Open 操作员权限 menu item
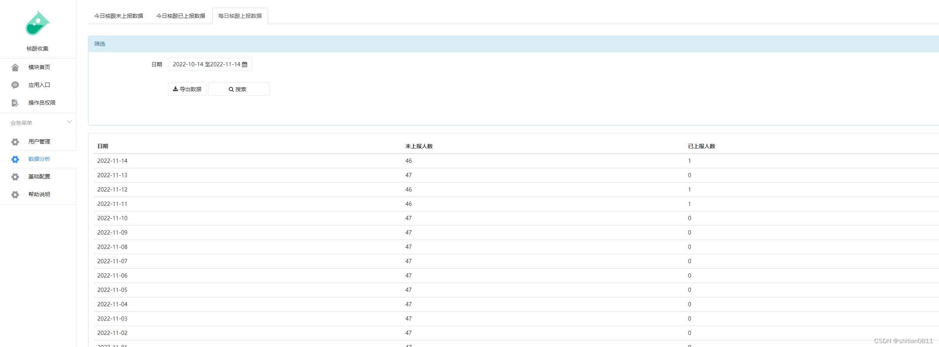The width and height of the screenshot is (939, 347). tap(42, 103)
